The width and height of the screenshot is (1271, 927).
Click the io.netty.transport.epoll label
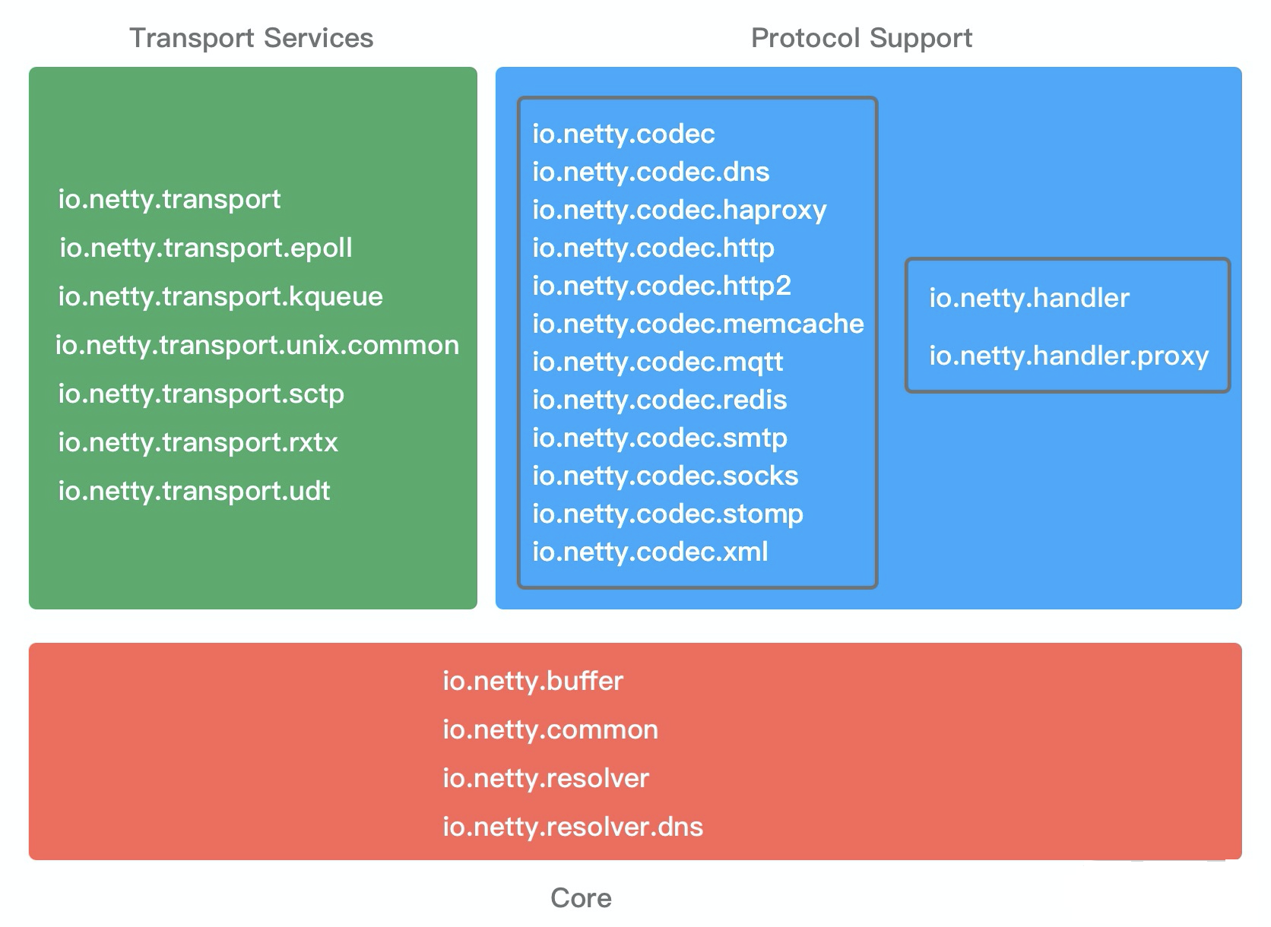tap(206, 248)
